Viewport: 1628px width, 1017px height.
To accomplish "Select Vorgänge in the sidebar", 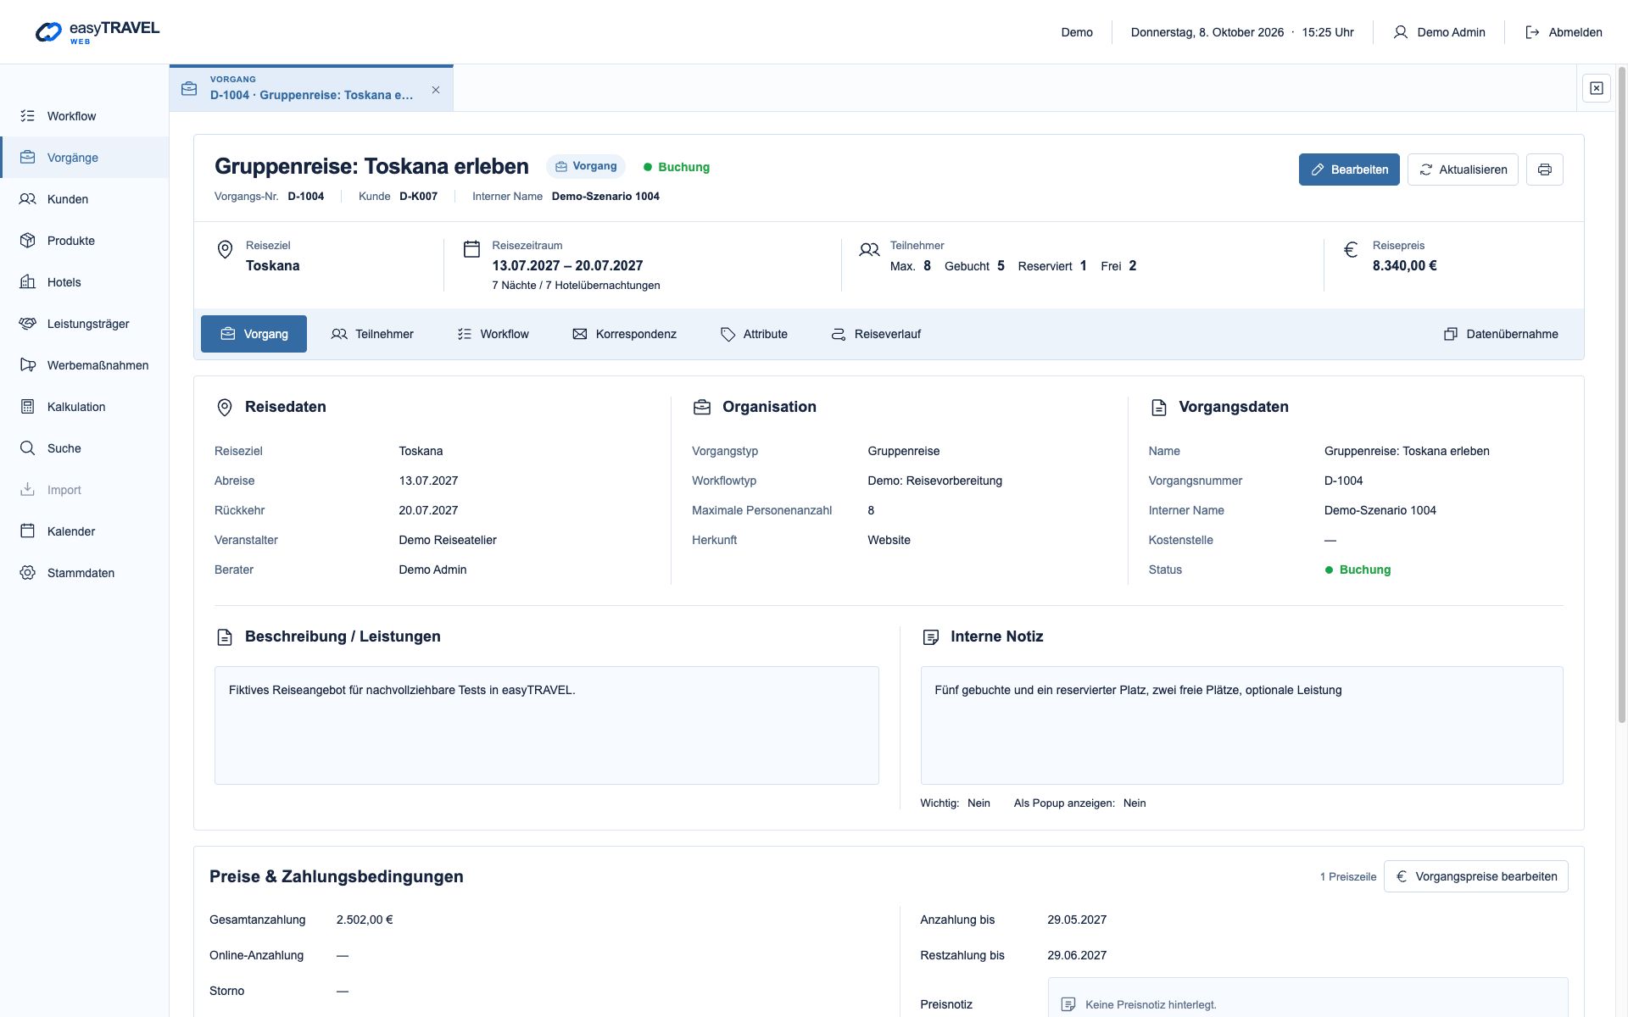I will click(x=84, y=158).
